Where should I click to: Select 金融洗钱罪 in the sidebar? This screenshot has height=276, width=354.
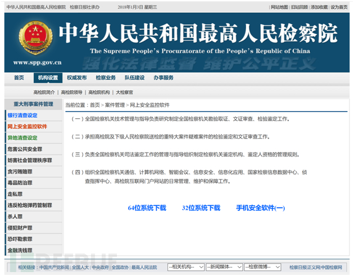pyautogui.click(x=20, y=250)
